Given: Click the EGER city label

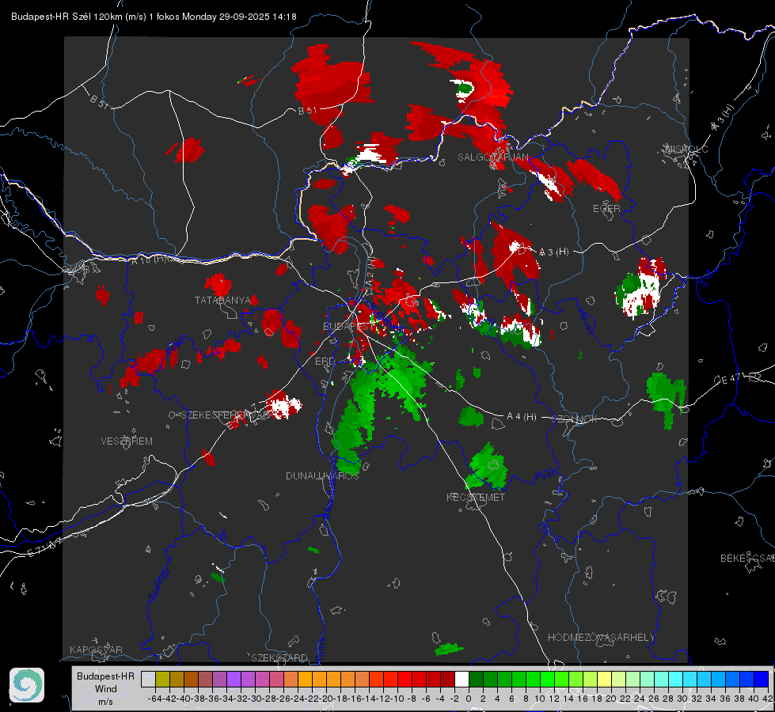Looking at the screenshot, I should pos(606,209).
